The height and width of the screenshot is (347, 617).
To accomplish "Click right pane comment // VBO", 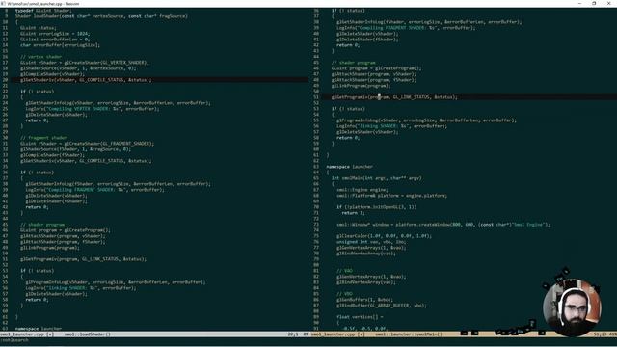I will tap(345, 294).
